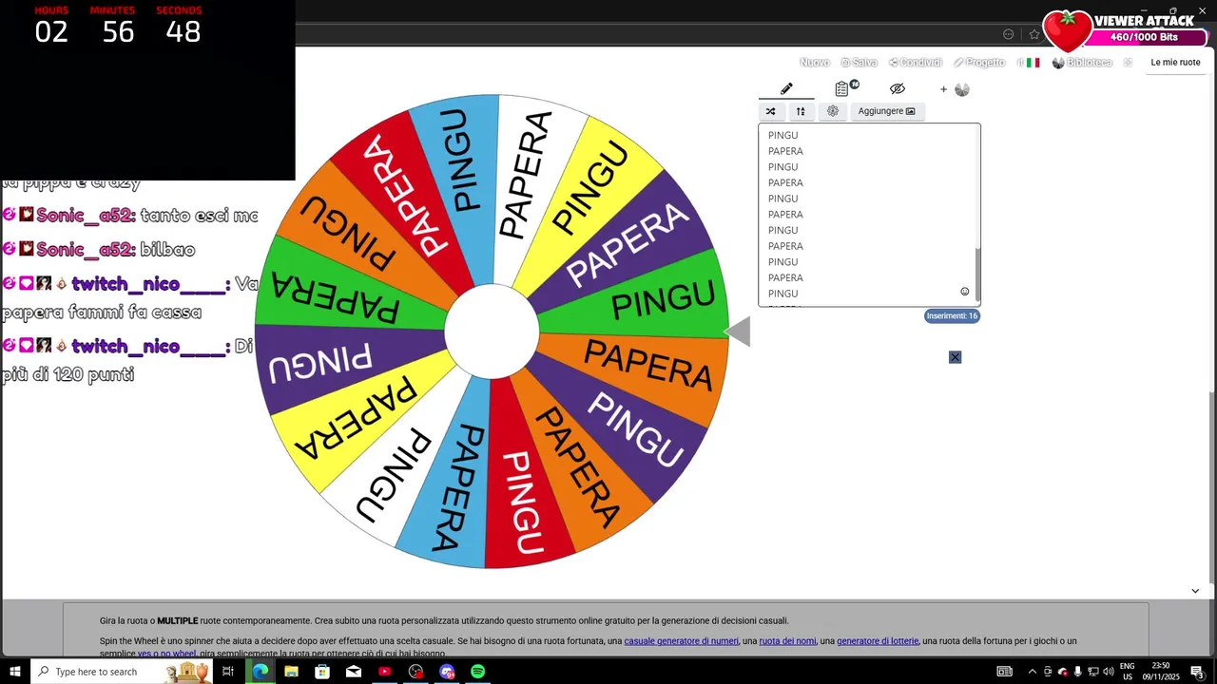Open the Progetto menu item

979,63
